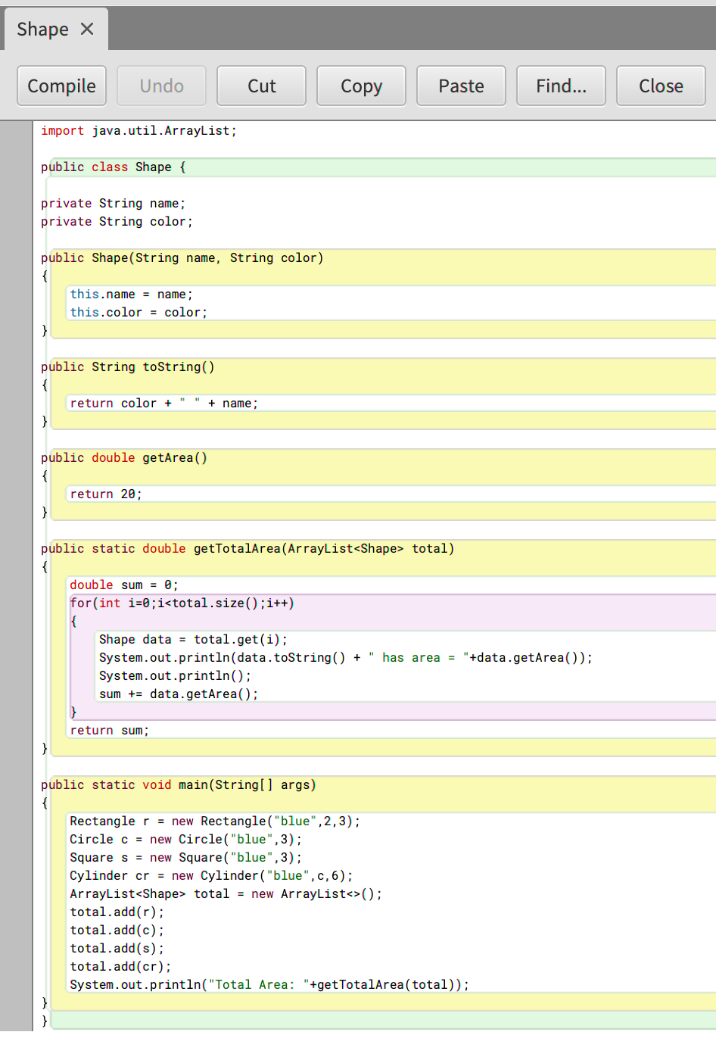
Task: Click the Paste button
Action: point(461,86)
